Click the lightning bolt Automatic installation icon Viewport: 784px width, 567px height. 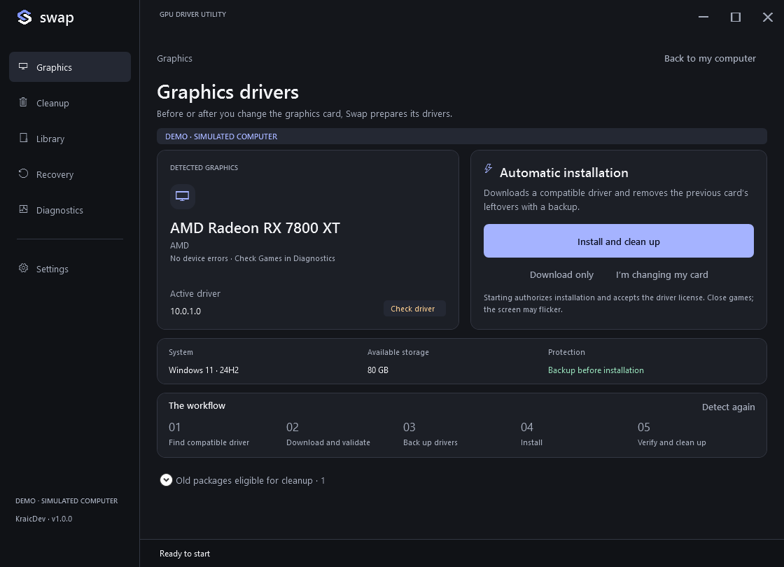pos(489,169)
